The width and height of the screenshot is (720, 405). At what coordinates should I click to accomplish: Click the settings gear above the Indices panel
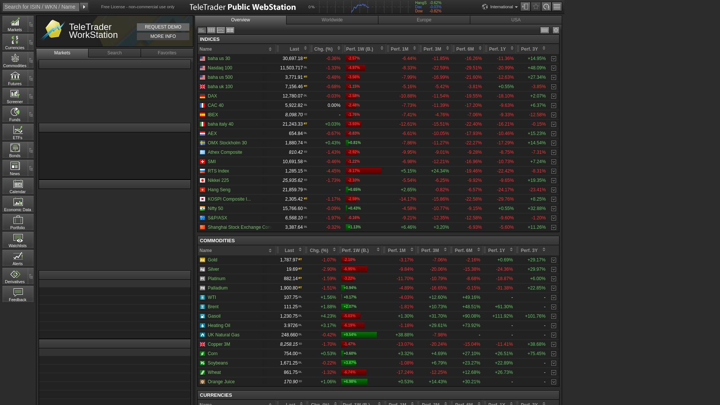556,30
